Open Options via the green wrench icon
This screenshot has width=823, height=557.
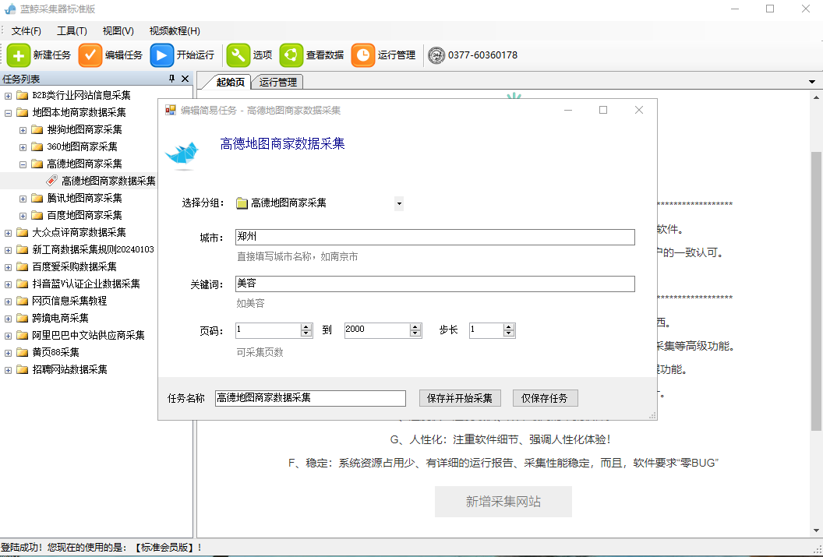[238, 55]
